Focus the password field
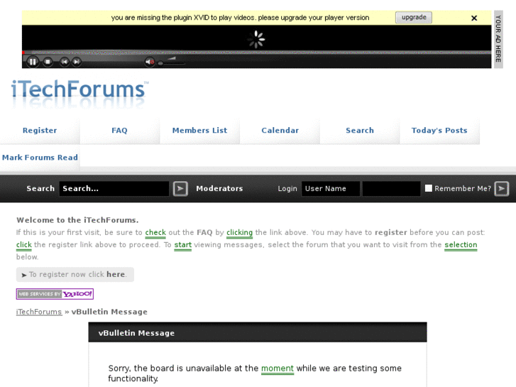 click(391, 188)
